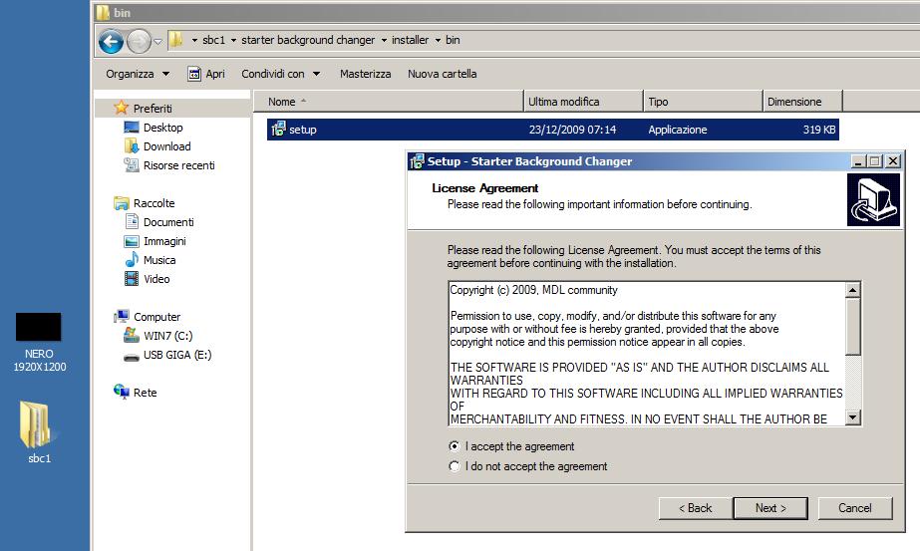Viewport: 920px width, 551px height.
Task: Click the Explorer Forward arrow button
Action: click(139, 41)
